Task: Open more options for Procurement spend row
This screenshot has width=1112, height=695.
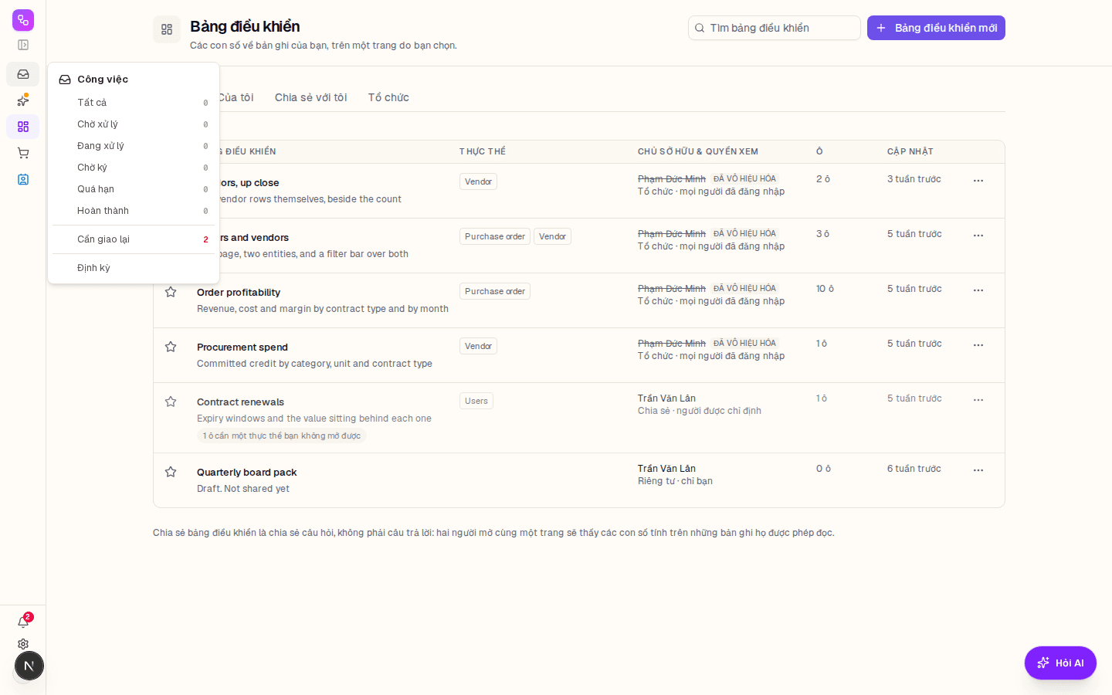Action: (x=978, y=345)
